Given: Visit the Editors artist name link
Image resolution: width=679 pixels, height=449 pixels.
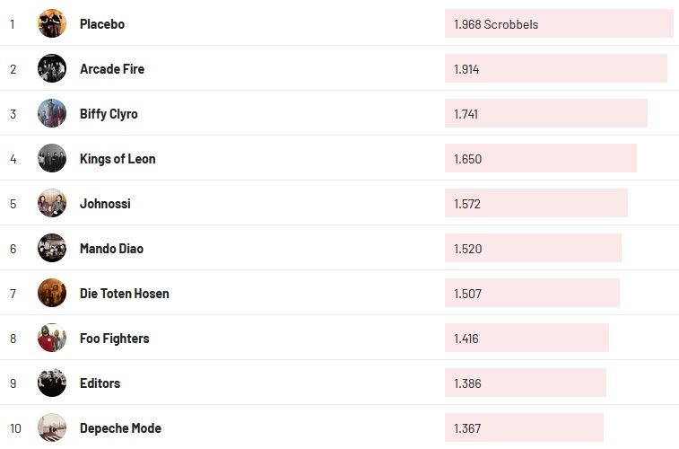Looking at the screenshot, I should [100, 383].
